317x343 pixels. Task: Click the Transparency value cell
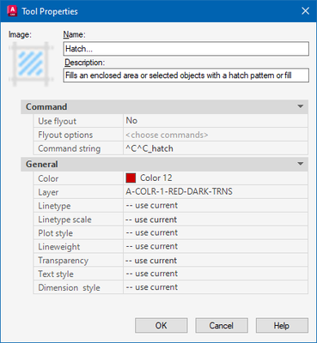[x=216, y=260]
